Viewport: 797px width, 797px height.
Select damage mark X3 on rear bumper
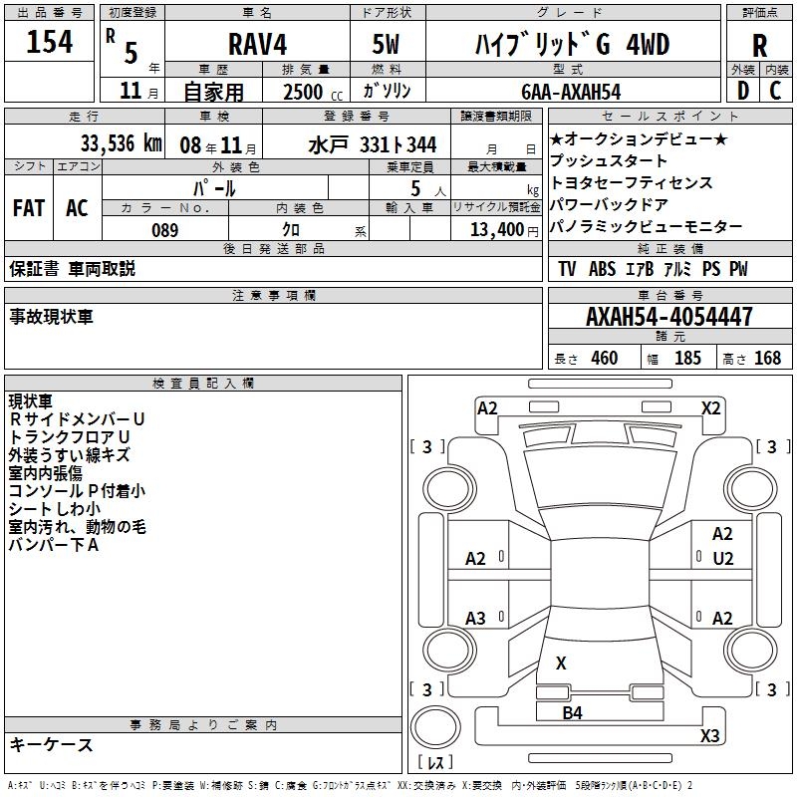coord(709,736)
